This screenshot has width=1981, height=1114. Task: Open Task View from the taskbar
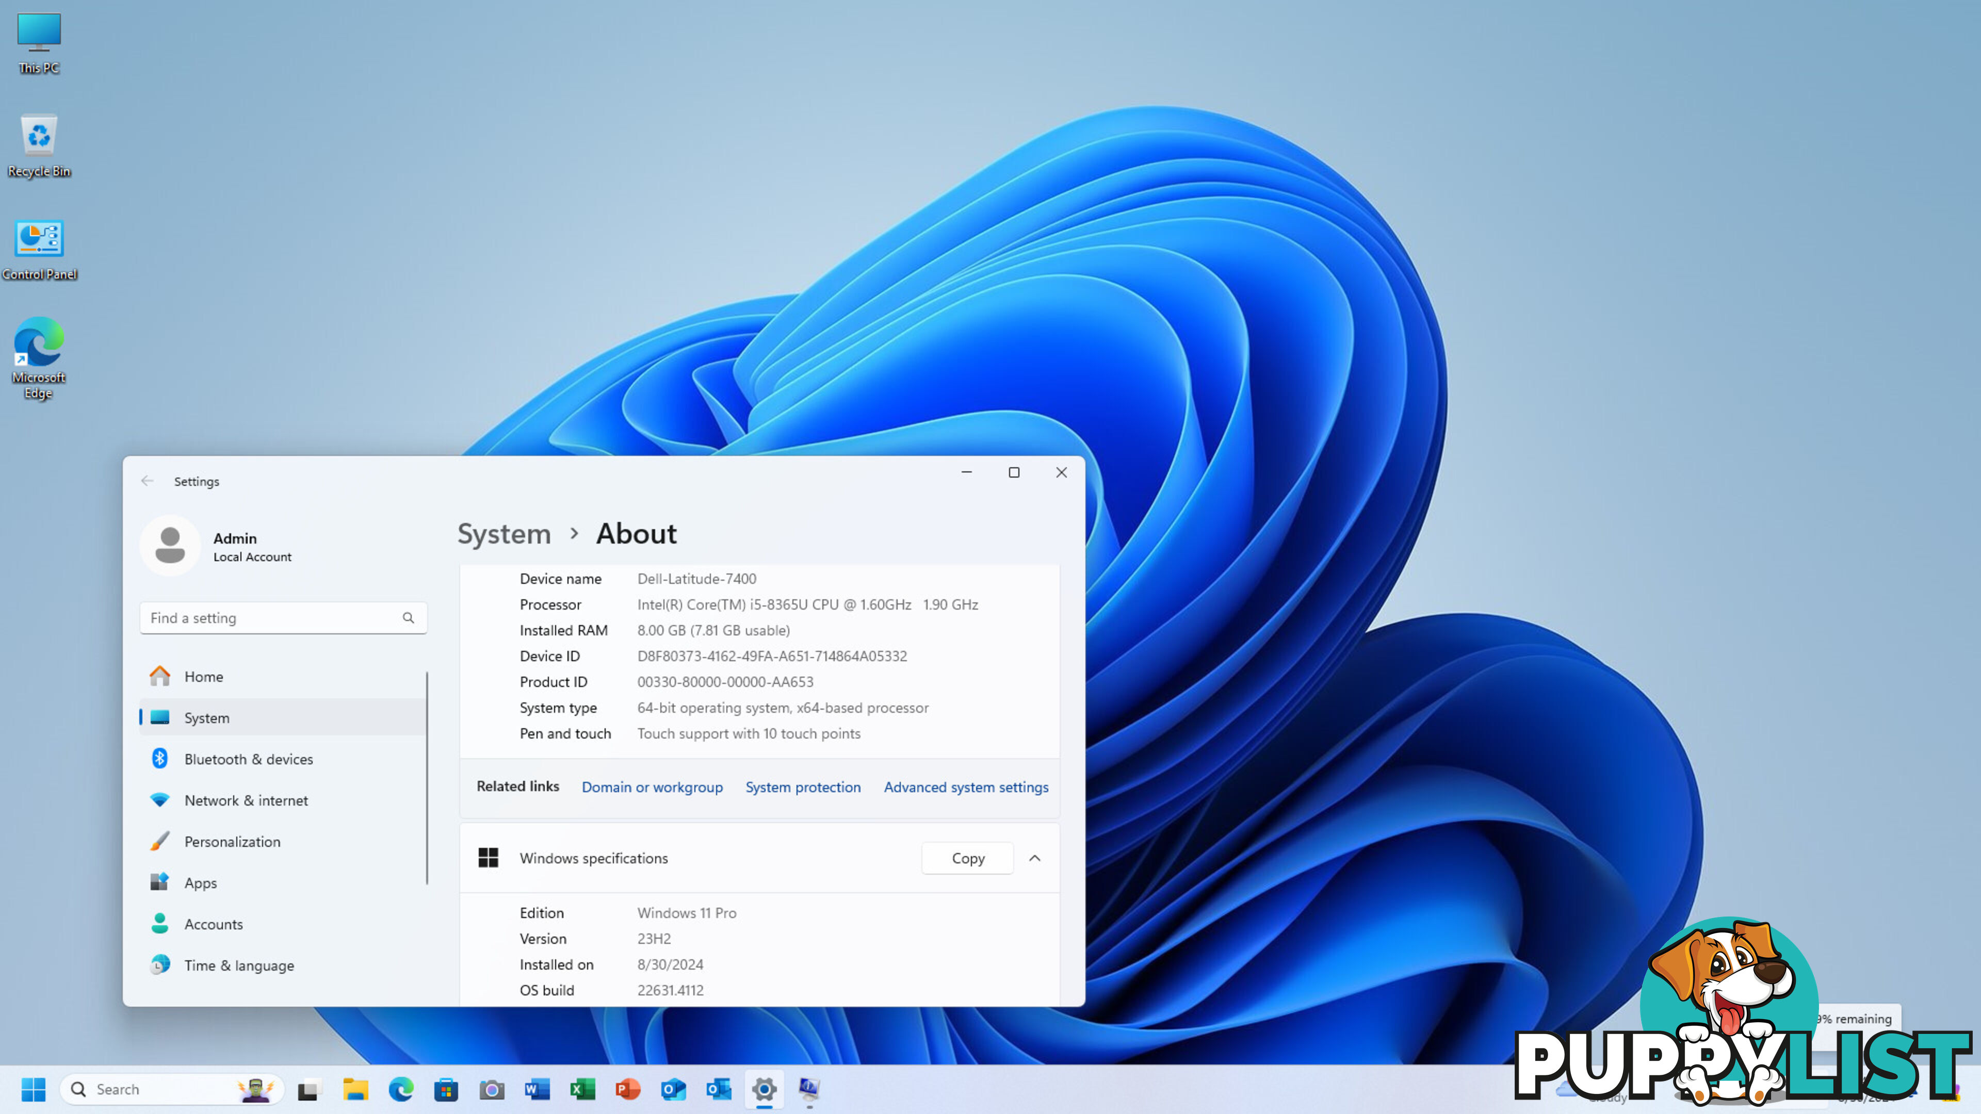tap(308, 1089)
